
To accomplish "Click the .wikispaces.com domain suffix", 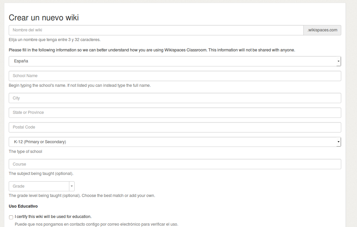I will 322,30.
